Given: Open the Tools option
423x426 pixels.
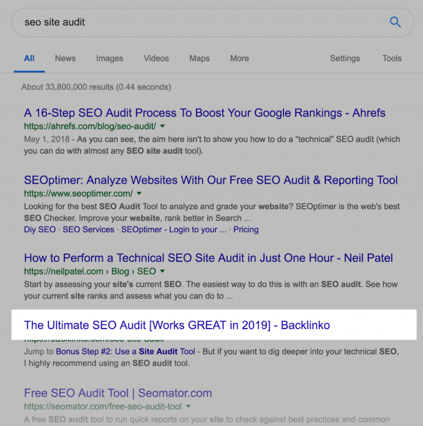Looking at the screenshot, I should [392, 58].
